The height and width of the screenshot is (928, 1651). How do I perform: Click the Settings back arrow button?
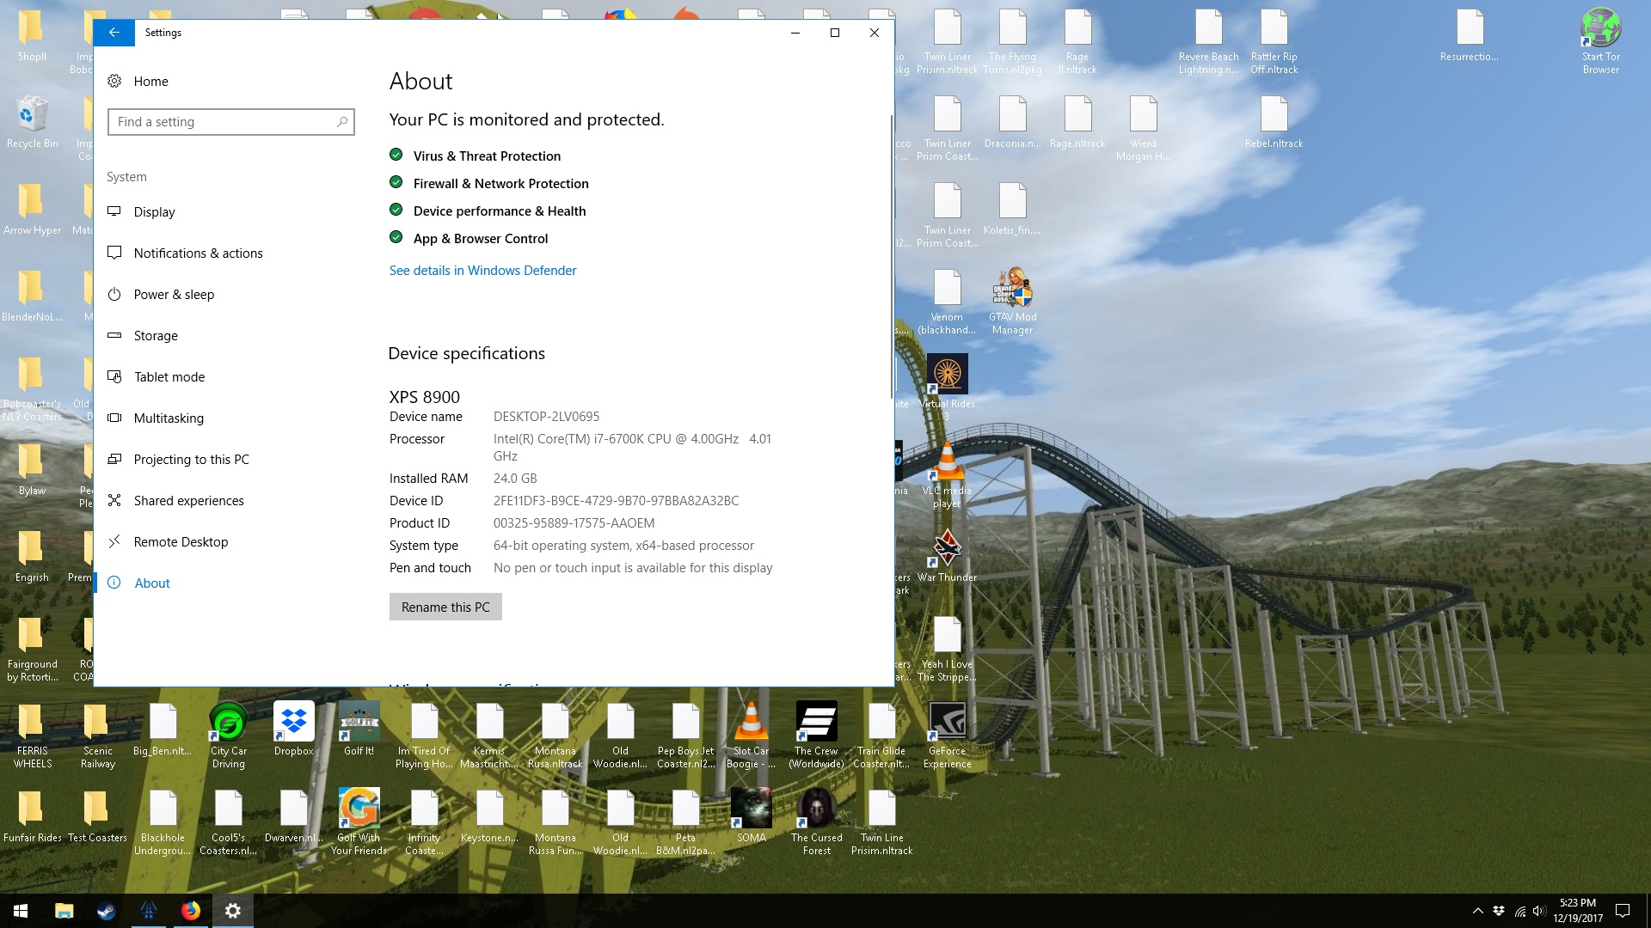[114, 33]
